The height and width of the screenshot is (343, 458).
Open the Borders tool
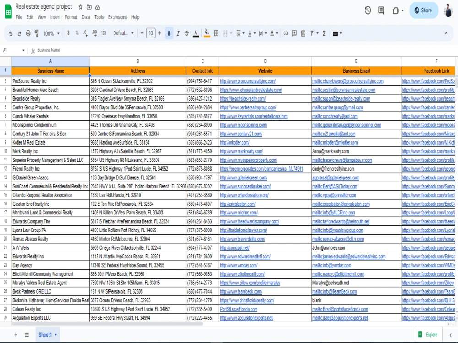tap(216, 33)
